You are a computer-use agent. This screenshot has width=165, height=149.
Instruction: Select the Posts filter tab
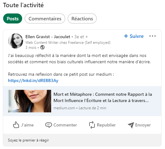point(12,18)
